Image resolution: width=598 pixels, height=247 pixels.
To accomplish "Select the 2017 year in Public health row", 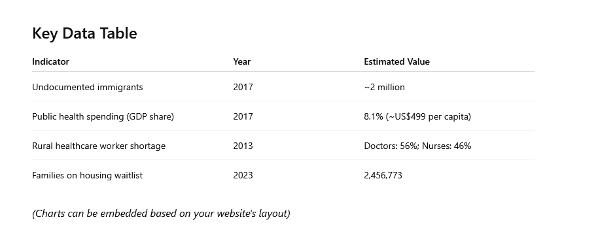I will (x=243, y=116).
